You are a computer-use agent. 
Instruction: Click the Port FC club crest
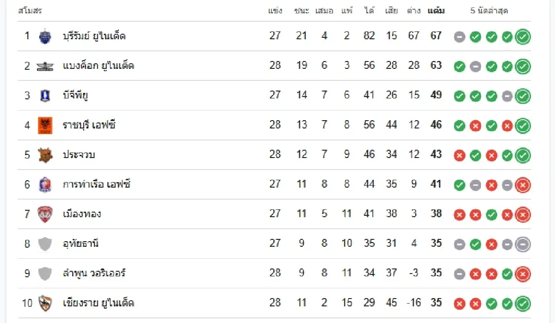(45, 184)
